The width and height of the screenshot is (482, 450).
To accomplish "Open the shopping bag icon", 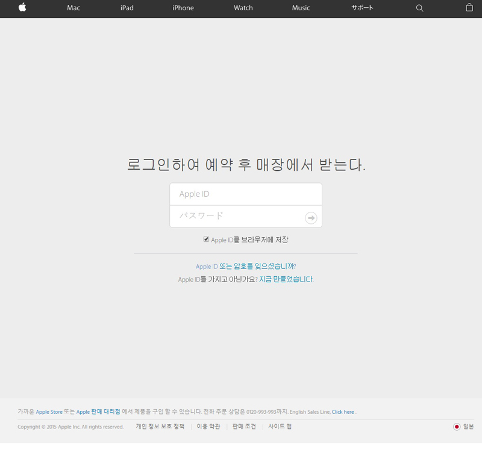I will click(469, 7).
